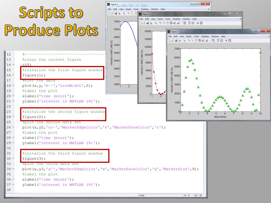
Task: Open Insert menu in Figure 3
Action: click(x=189, y=36)
